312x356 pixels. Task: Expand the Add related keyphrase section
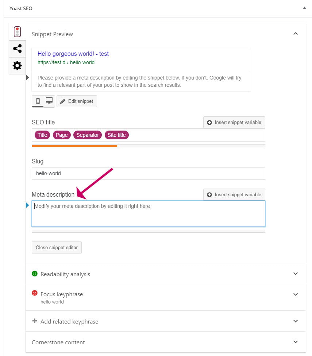[x=166, y=321]
